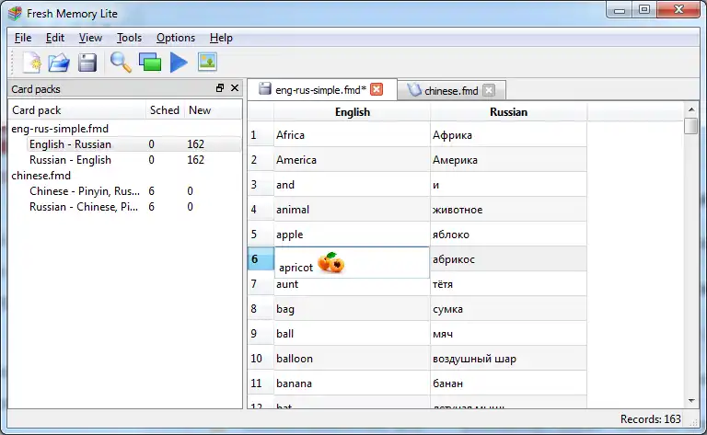
Task: Click the bag cell
Action: click(353, 309)
